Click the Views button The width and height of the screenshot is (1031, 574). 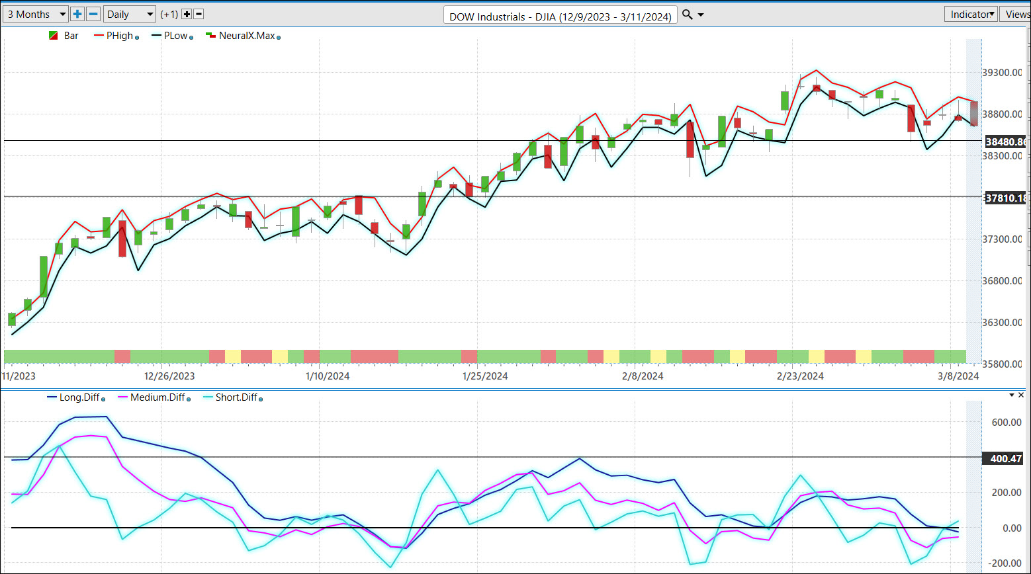(1016, 14)
